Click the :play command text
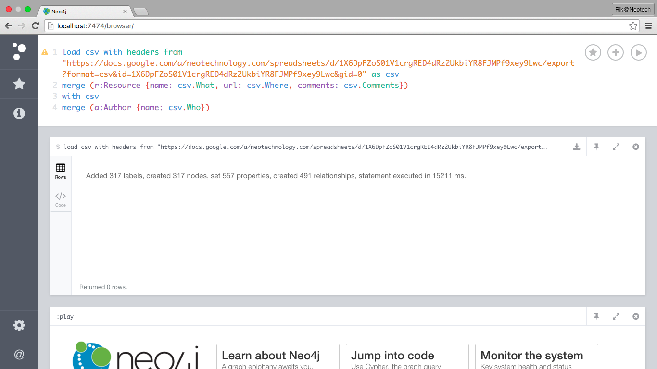Screen dimensions: 657x369 [x=65, y=317]
